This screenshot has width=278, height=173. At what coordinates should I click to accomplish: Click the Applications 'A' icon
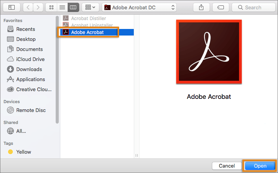pos(10,79)
